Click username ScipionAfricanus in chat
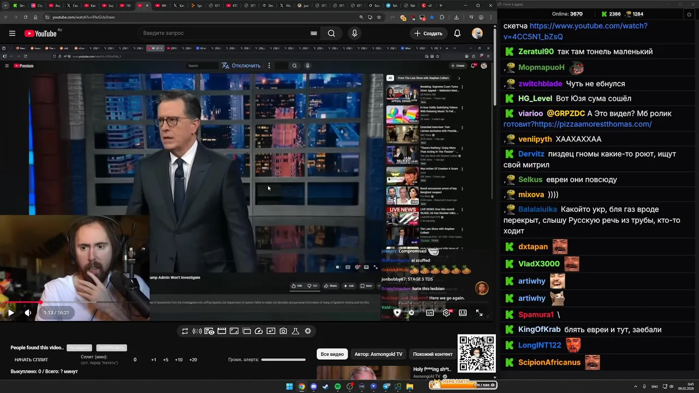 click(549, 362)
